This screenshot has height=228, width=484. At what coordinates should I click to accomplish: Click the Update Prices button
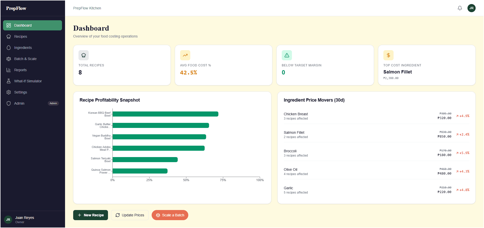130,215
